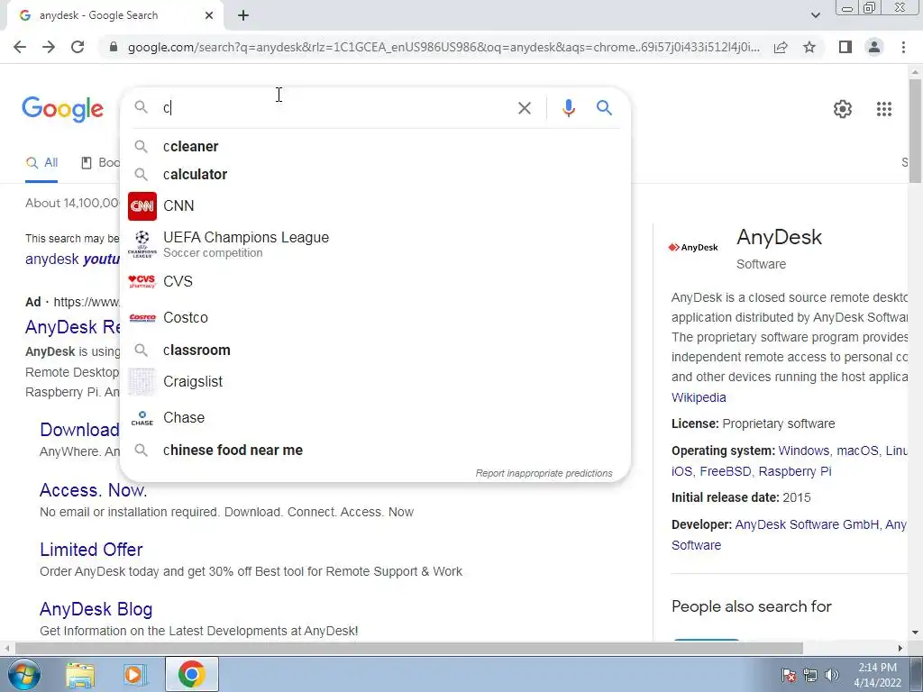Click the Chrome taskbar icon
Viewport: 923px width, 692px height.
(191, 674)
